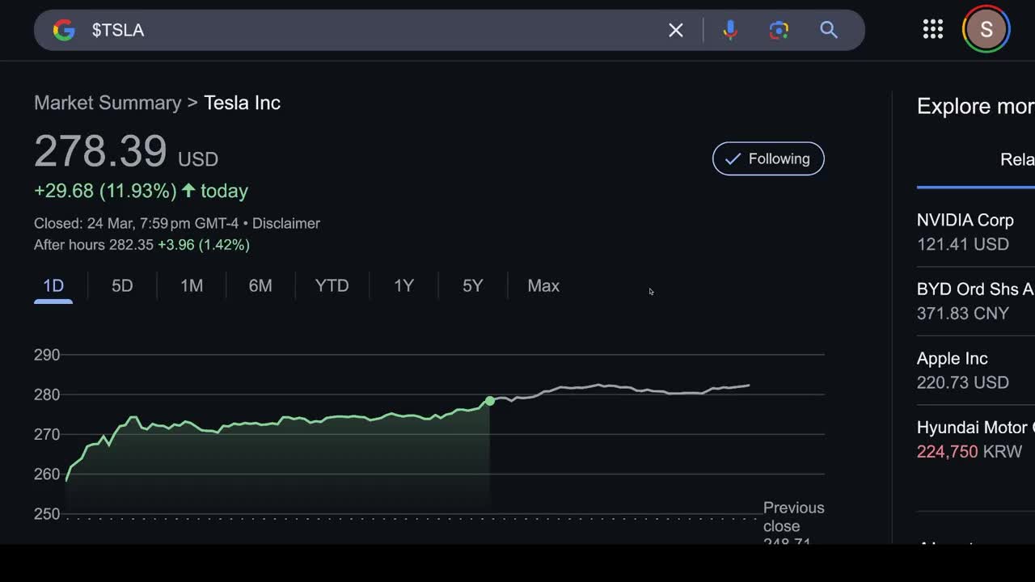
Task: Open BYD Ord Shs related stock
Action: pos(975,301)
